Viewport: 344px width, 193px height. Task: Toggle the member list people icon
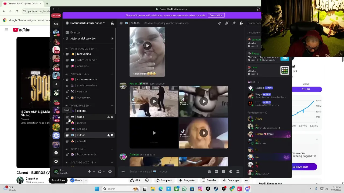pyautogui.click(x=241, y=23)
